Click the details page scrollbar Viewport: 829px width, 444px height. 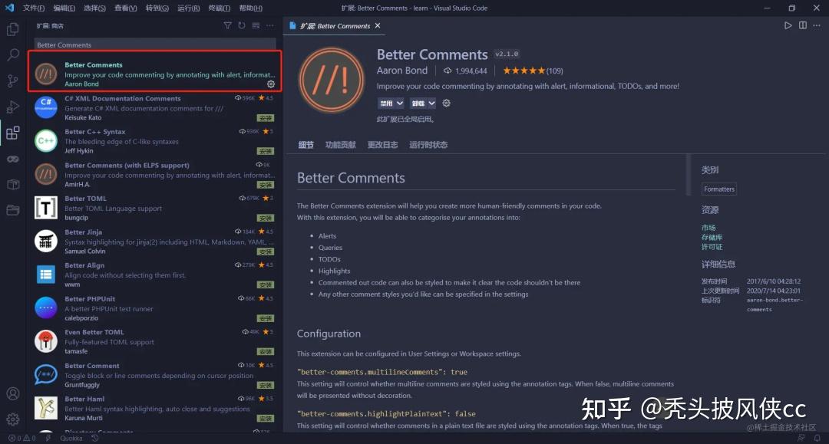tap(688, 175)
